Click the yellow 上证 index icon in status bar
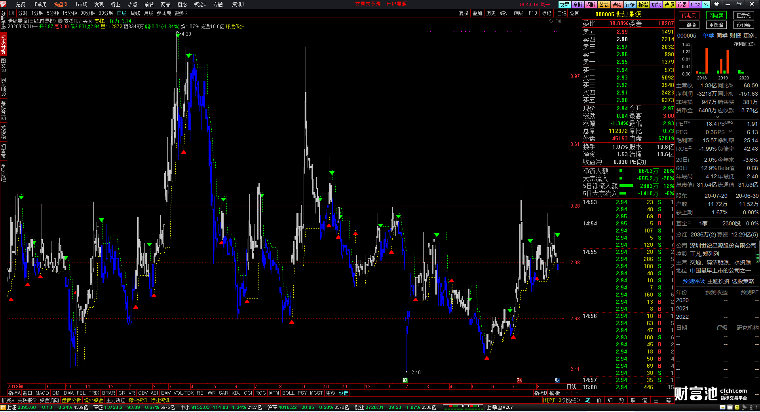Screen dimensions: 760x412 [x=4, y=407]
